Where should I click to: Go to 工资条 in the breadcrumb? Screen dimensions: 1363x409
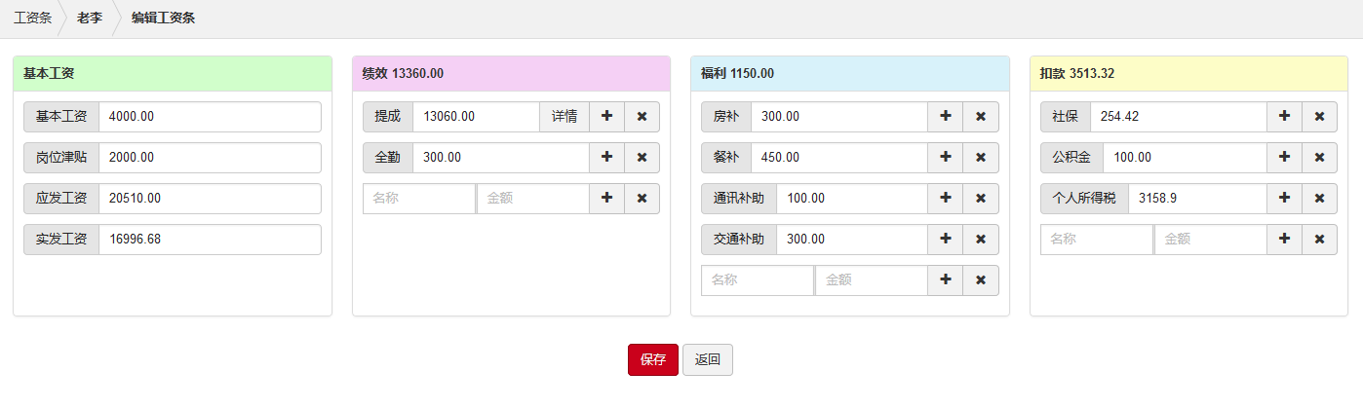32,18
